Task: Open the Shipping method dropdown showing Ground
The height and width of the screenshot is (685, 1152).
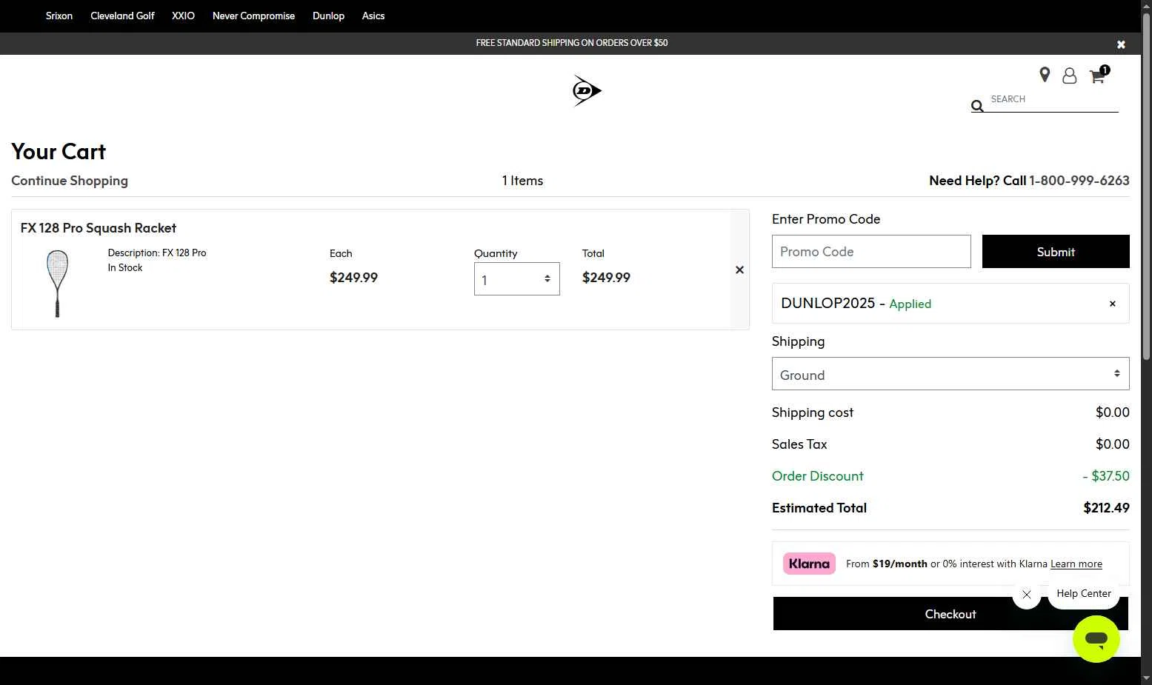Action: [950, 374]
